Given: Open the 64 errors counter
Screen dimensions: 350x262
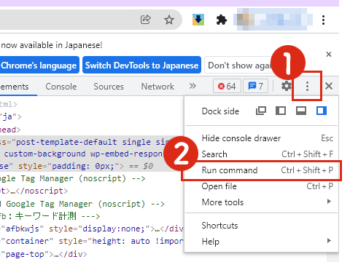Looking at the screenshot, I should [x=227, y=86].
